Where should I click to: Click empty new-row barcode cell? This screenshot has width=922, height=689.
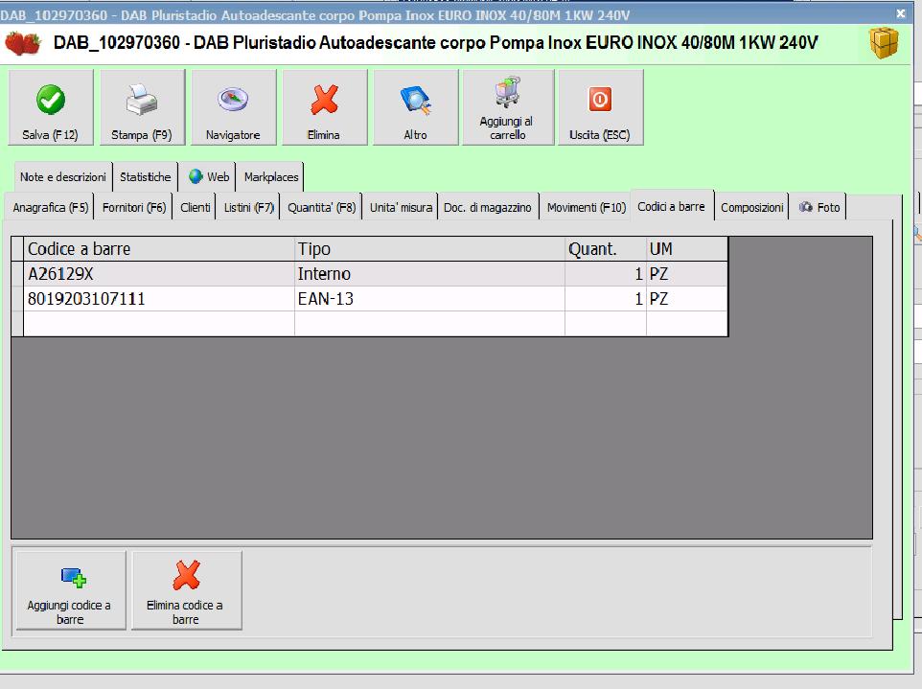(159, 323)
